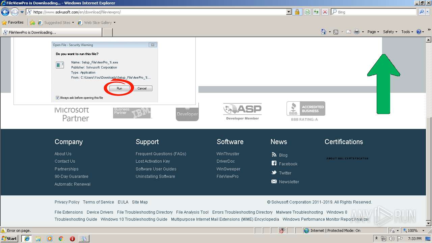The width and height of the screenshot is (432, 243).
Task: Open Windows Explorer folder taskbar icon
Action: (x=38, y=239)
